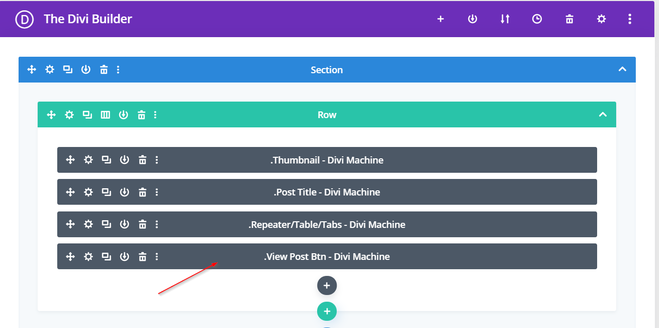Add new module with dark plus button

[x=327, y=285]
